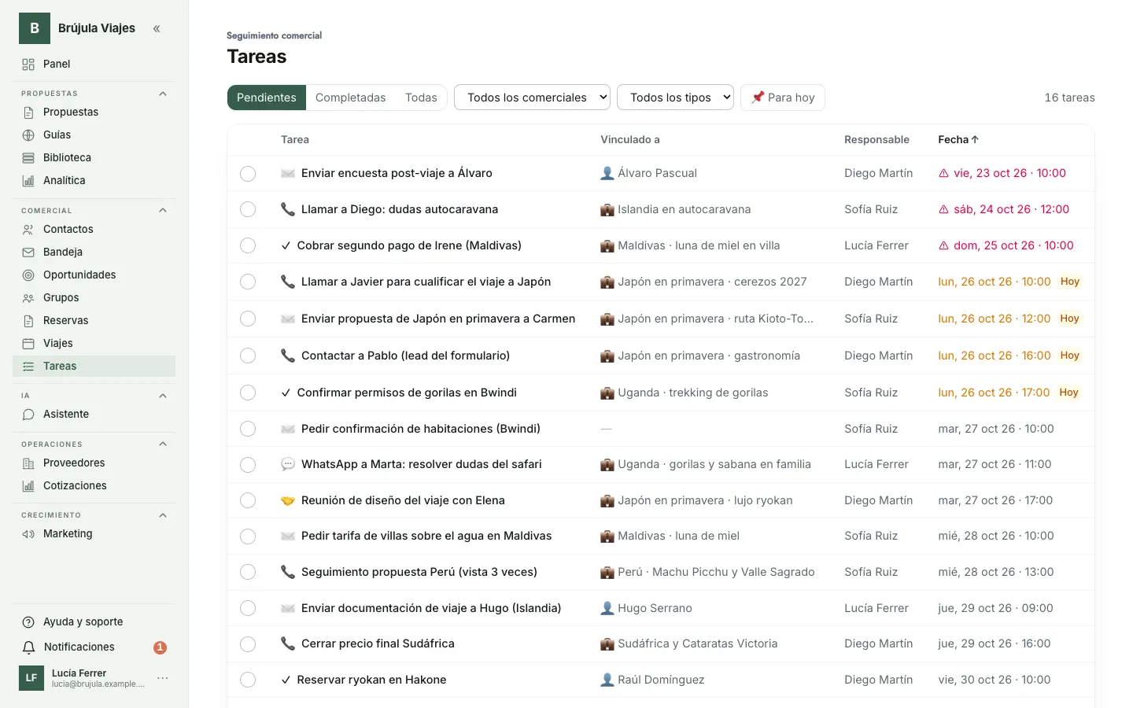
Task: Collapse the IA sidebar section
Action: click(x=163, y=396)
